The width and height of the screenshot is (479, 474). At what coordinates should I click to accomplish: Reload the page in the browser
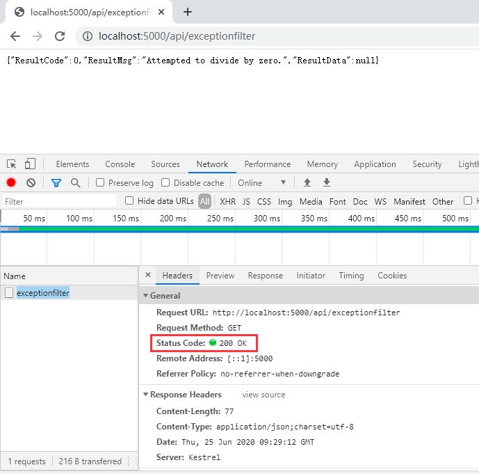(x=60, y=36)
